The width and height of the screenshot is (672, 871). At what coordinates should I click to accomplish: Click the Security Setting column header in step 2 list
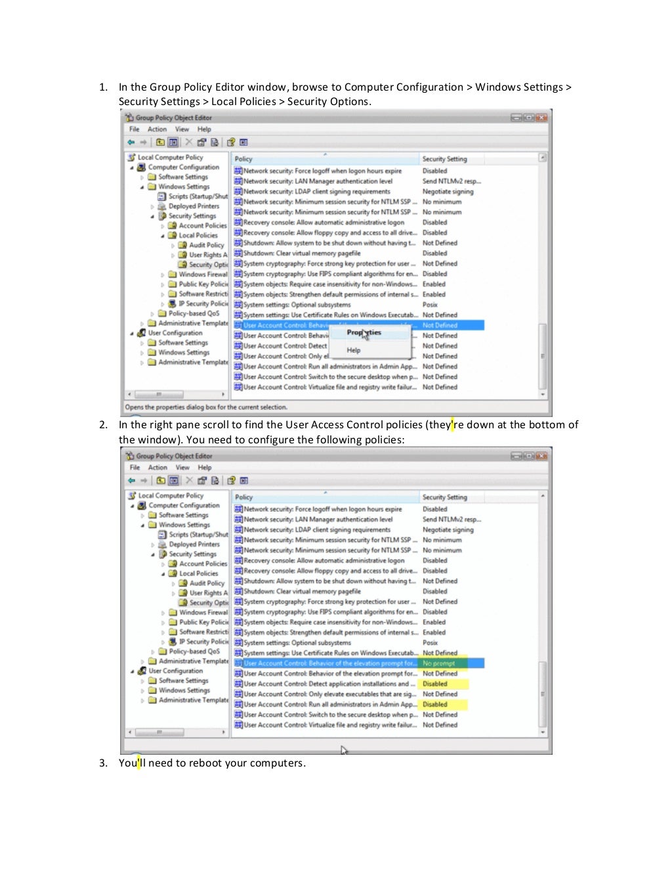(x=451, y=497)
